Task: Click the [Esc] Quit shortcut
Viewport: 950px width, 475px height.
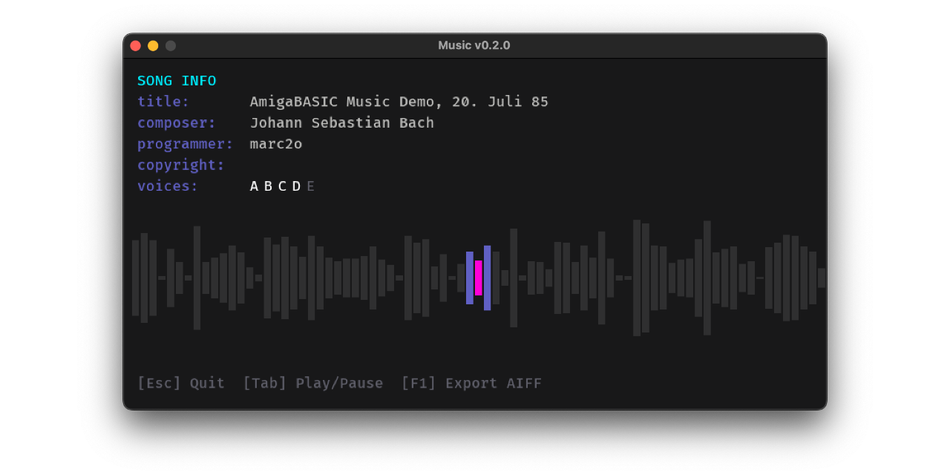Action: (x=180, y=383)
